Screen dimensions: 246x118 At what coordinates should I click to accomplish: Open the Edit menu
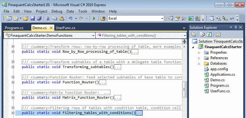click(x=17, y=11)
